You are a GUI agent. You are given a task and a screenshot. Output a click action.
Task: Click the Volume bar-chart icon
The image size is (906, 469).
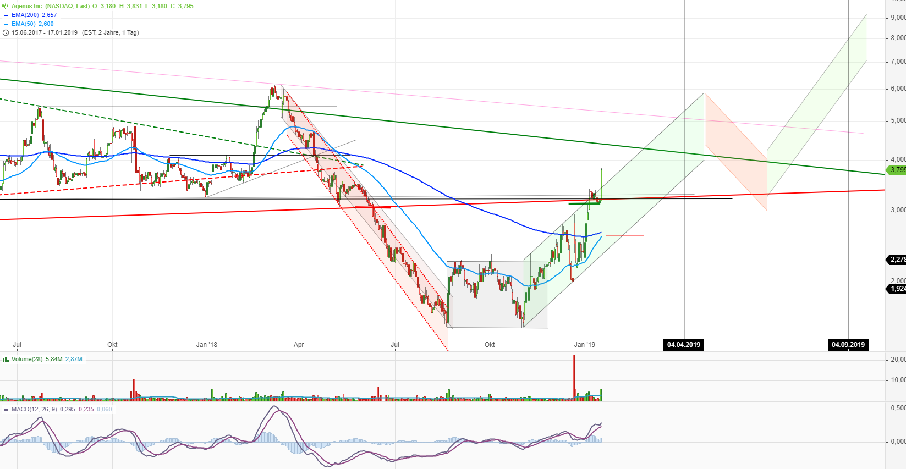[x=6, y=360]
